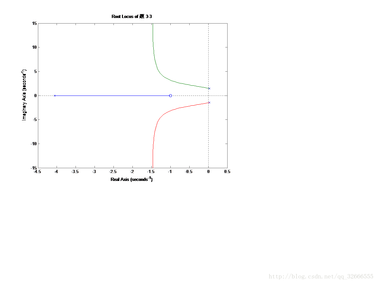Click the "-3" real axis tick label
Viewport: 377px width, 283px height.
click(94, 171)
